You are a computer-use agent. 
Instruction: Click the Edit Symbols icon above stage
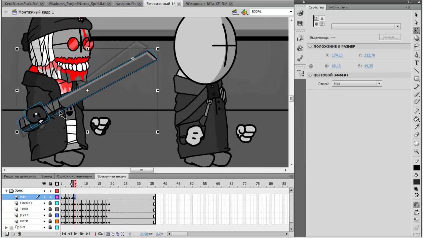click(245, 12)
